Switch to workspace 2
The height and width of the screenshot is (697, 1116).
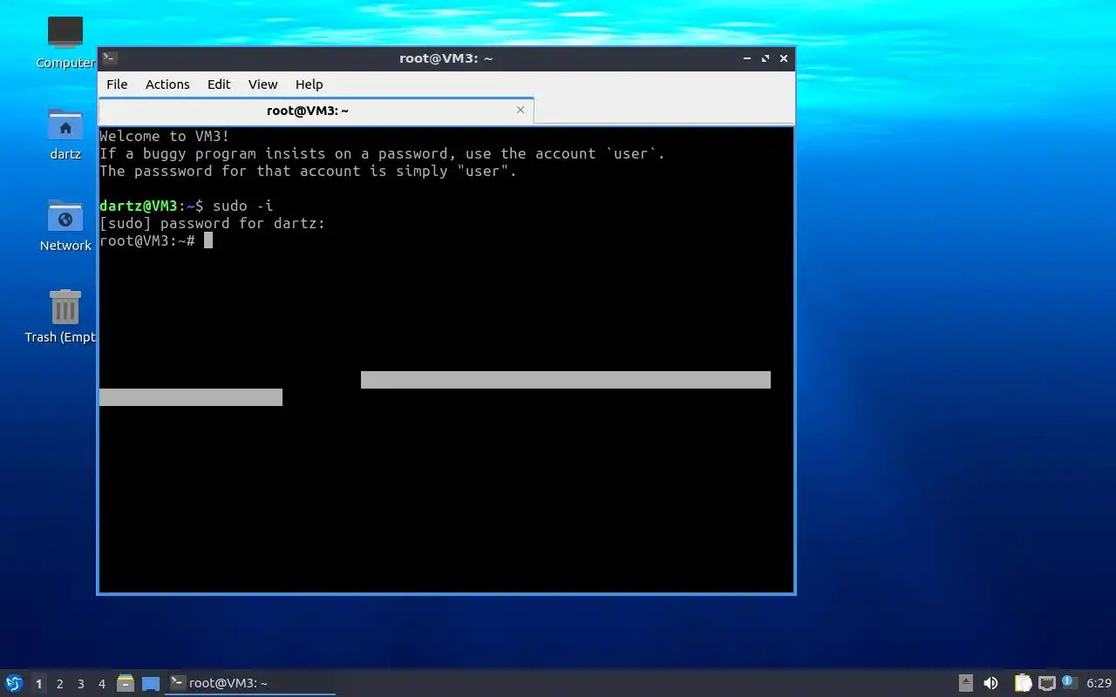click(x=59, y=684)
